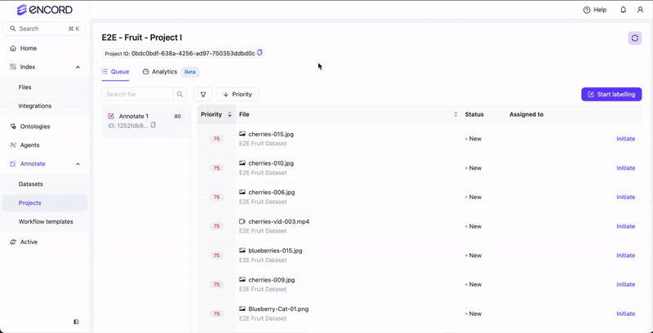Click the Active icon in the sidebar

tap(13, 242)
